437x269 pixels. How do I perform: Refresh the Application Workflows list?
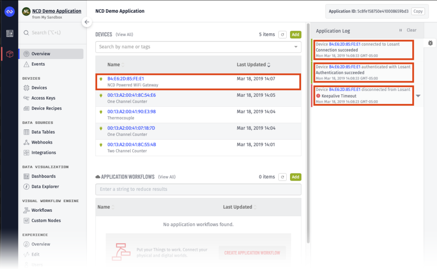coord(282,177)
